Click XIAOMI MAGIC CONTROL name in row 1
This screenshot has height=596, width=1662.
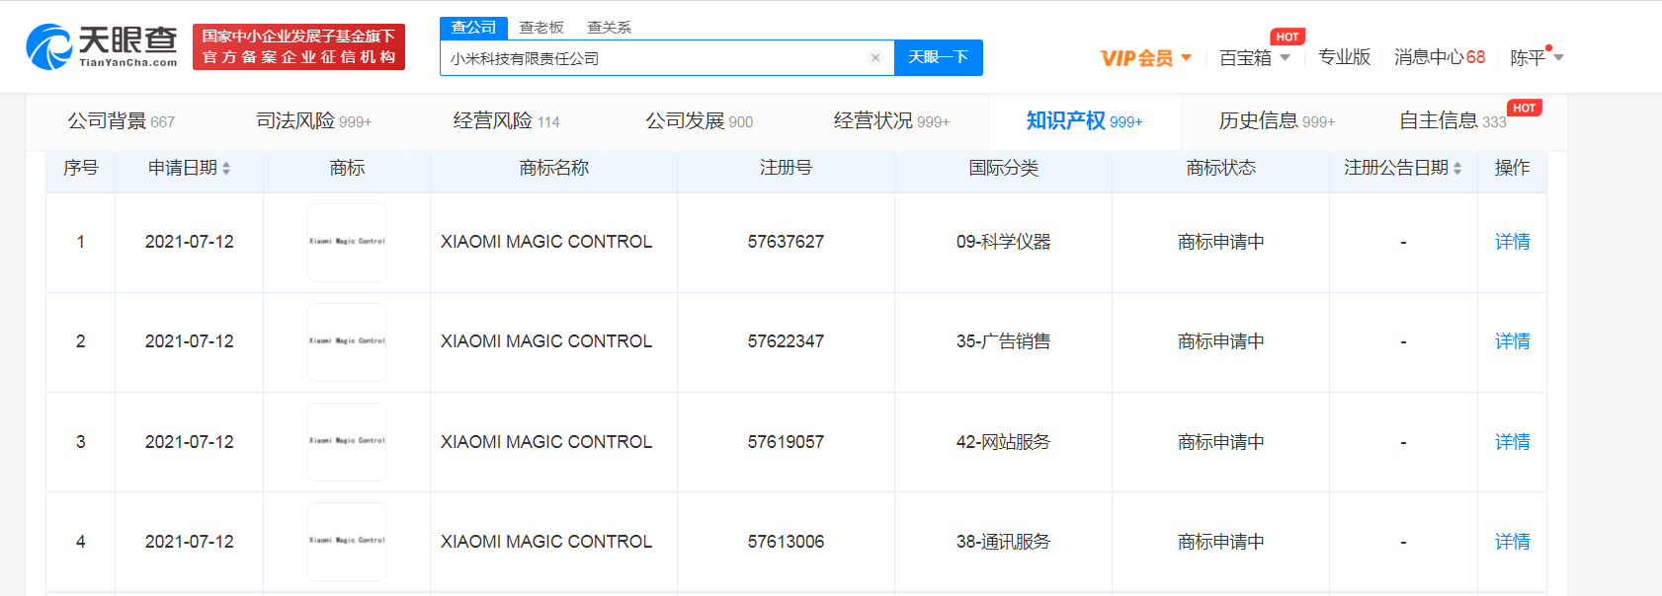pyautogui.click(x=546, y=242)
